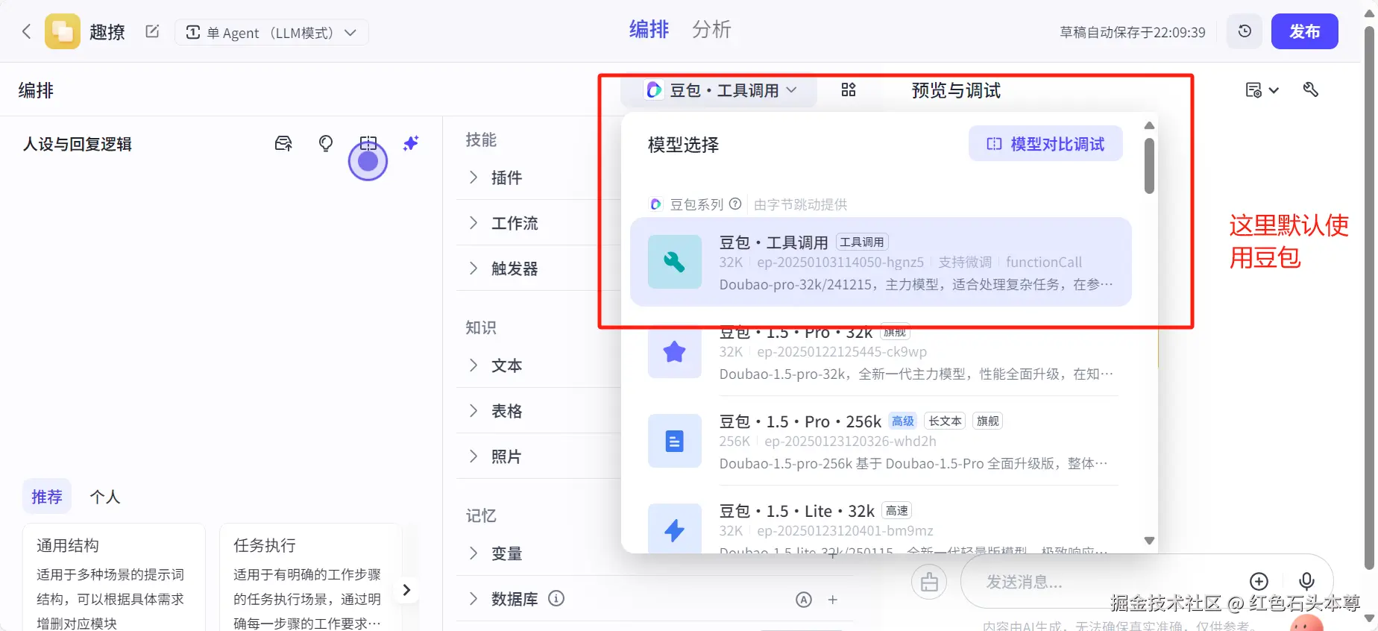This screenshot has height=631, width=1378.
Task: Select the 豆包·1.5·Pro·32k model star icon
Action: tap(675, 351)
